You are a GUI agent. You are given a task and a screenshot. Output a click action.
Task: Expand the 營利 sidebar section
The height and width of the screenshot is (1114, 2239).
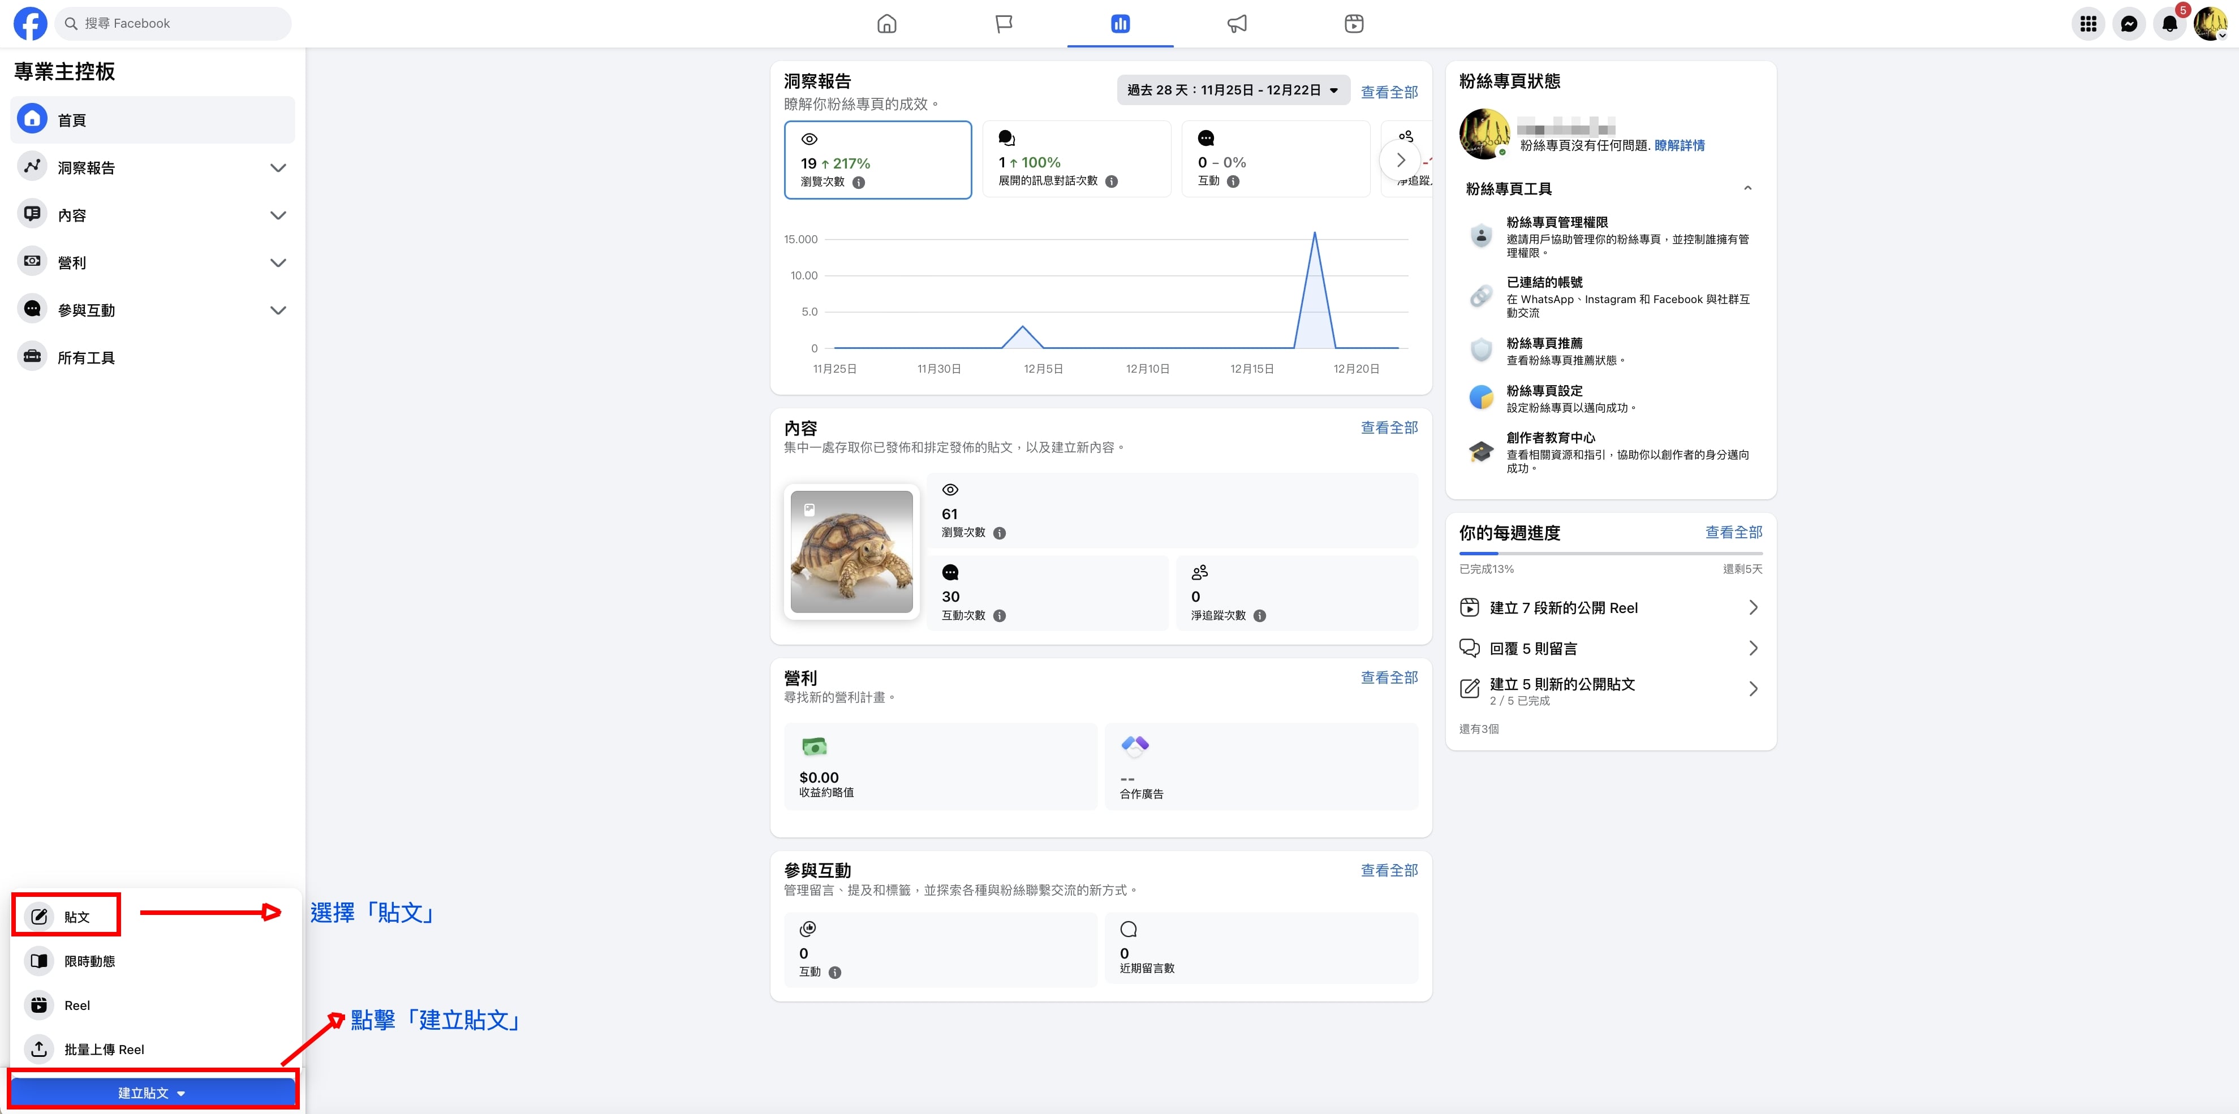point(153,262)
